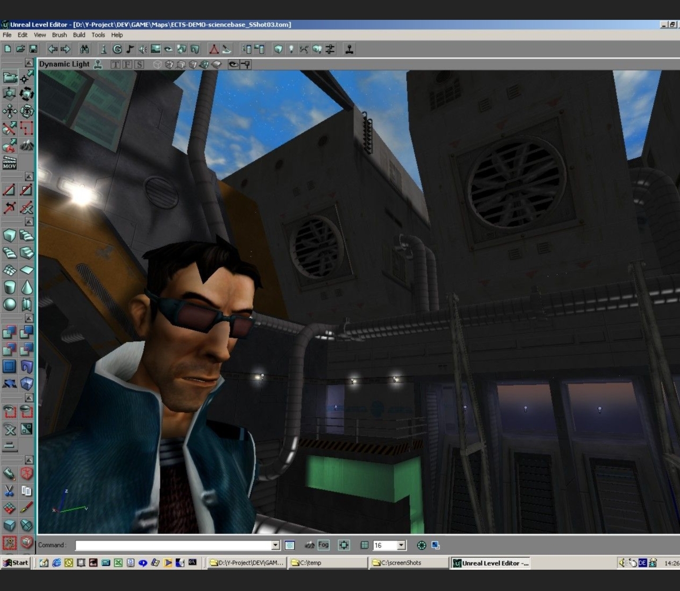Toggle Front view with F button
Viewport: 680px width, 591px height.
coord(127,64)
